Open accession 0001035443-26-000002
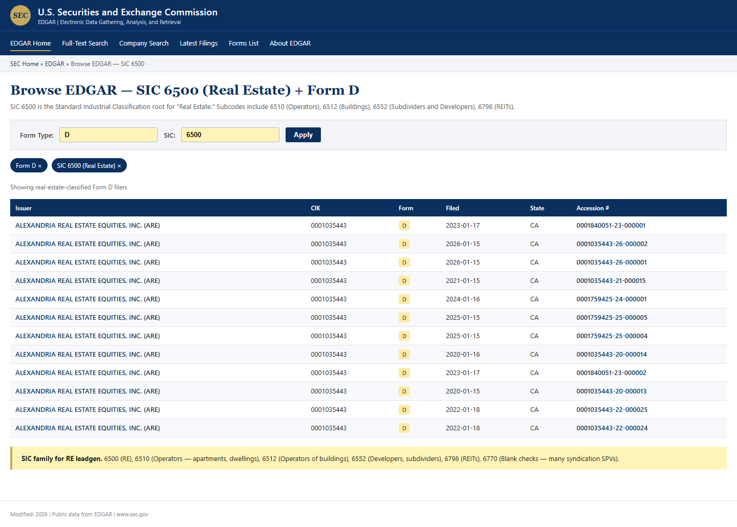Screen dimensions: 737x527 (612, 244)
